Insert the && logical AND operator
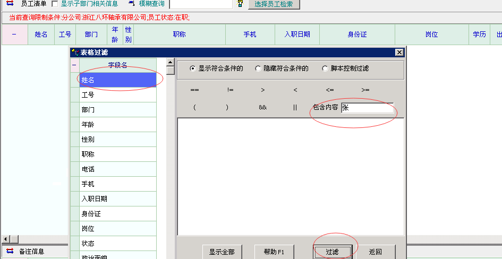The width and height of the screenshot is (502, 259). [x=262, y=107]
